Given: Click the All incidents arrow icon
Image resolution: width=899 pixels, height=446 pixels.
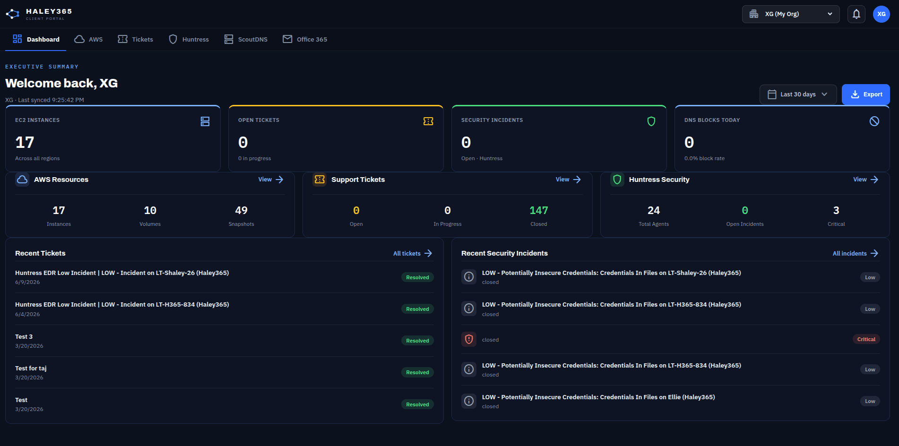Looking at the screenshot, I should (x=874, y=254).
